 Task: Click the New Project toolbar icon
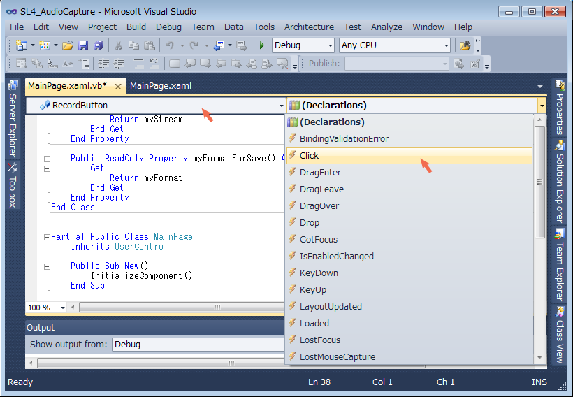[x=21, y=45]
